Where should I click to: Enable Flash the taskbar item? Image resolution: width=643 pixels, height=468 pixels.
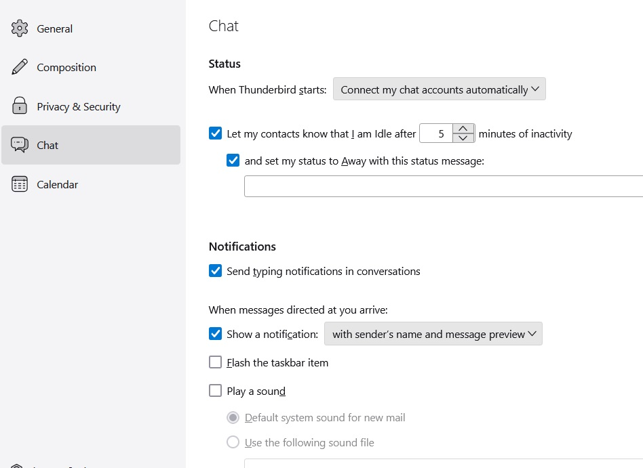[216, 362]
